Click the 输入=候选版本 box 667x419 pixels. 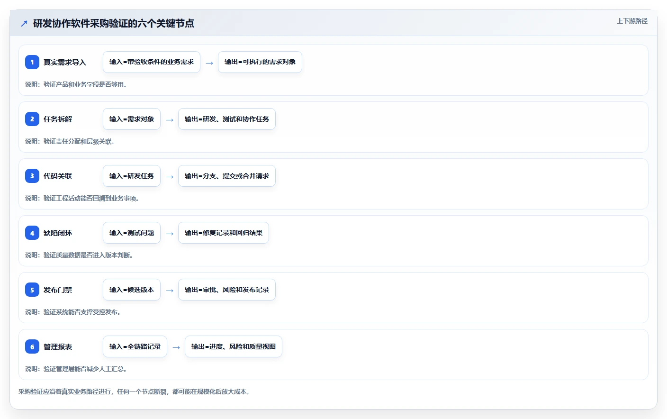click(132, 290)
